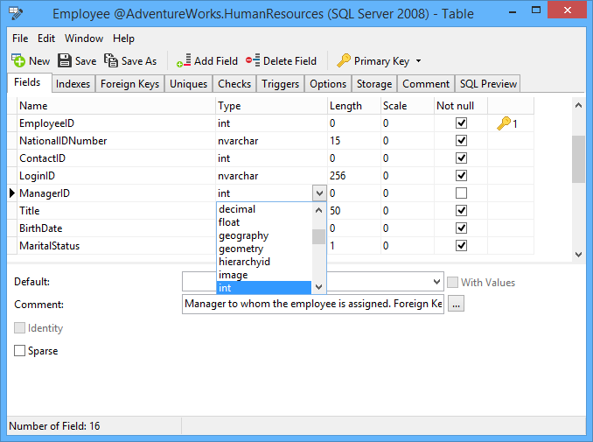
Task: Switch to the Foreign Keys tab
Action: pyautogui.click(x=129, y=84)
